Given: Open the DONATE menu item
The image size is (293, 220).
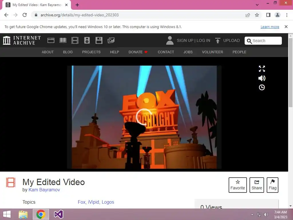Looking at the screenshot, I should coord(138,52).
